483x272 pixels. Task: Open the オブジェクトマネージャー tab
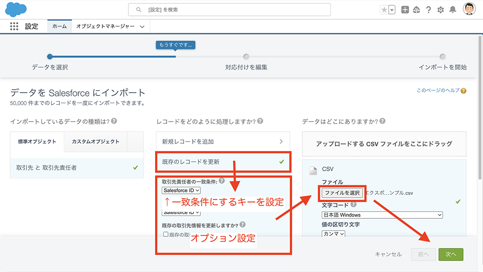105,26
